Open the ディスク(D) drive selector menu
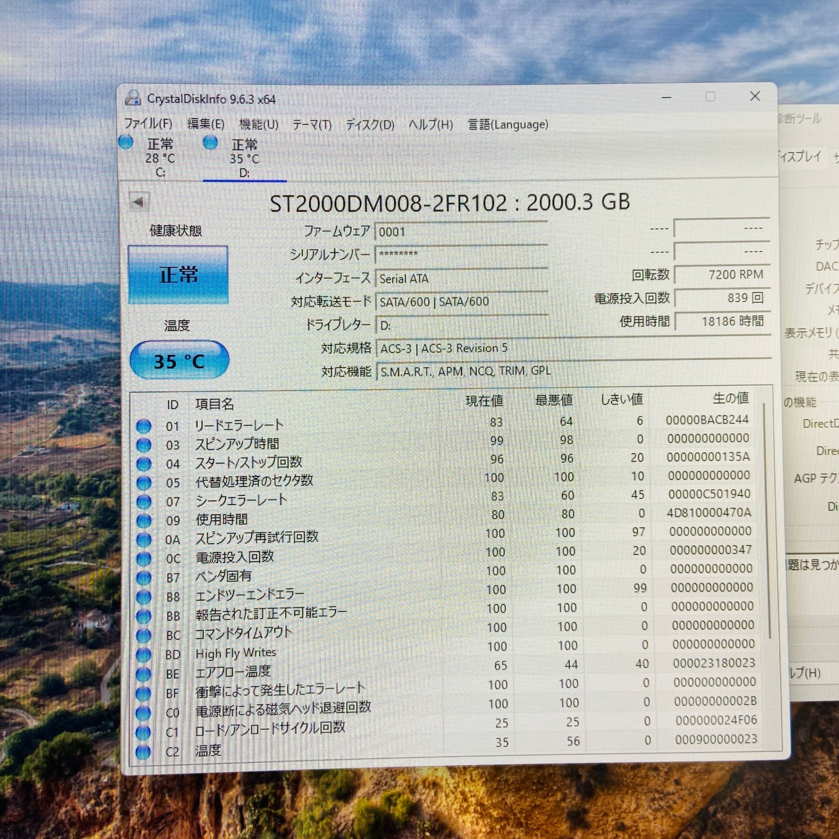This screenshot has width=839, height=839. click(x=370, y=124)
